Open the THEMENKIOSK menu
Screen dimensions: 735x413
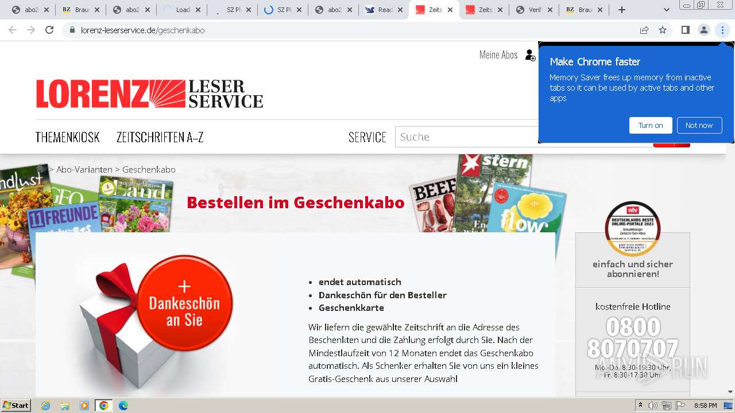click(x=68, y=137)
